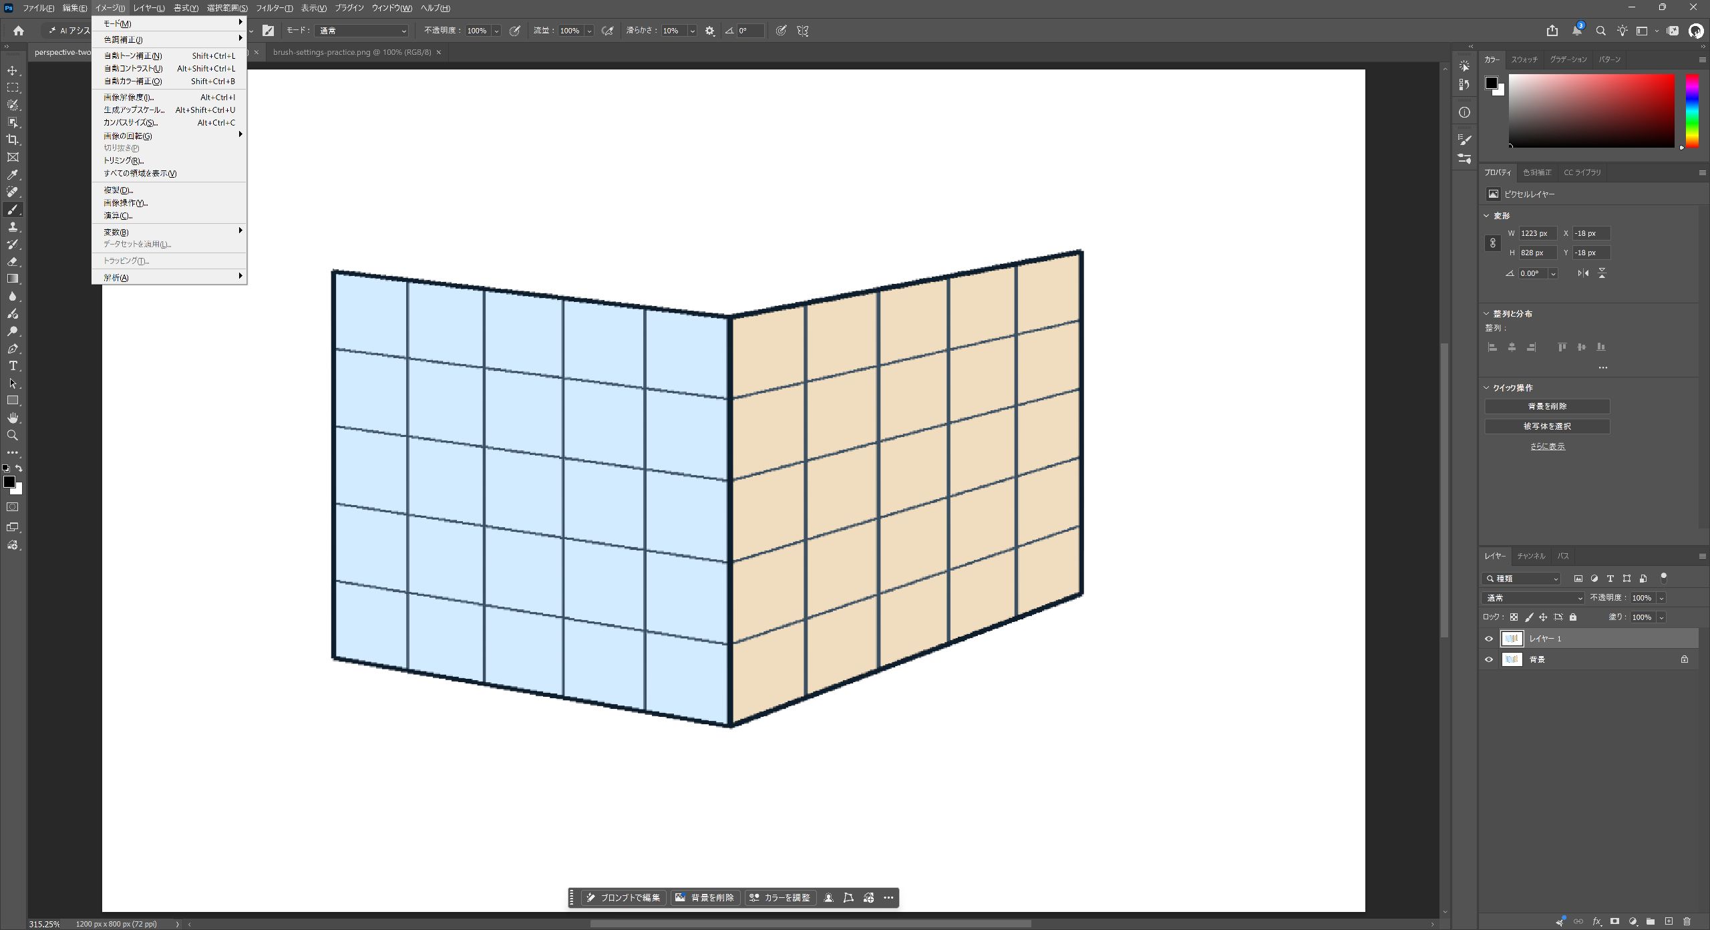Screen dimensions: 1710x930
Task: Select the Eraser tool
Action: pyautogui.click(x=13, y=262)
